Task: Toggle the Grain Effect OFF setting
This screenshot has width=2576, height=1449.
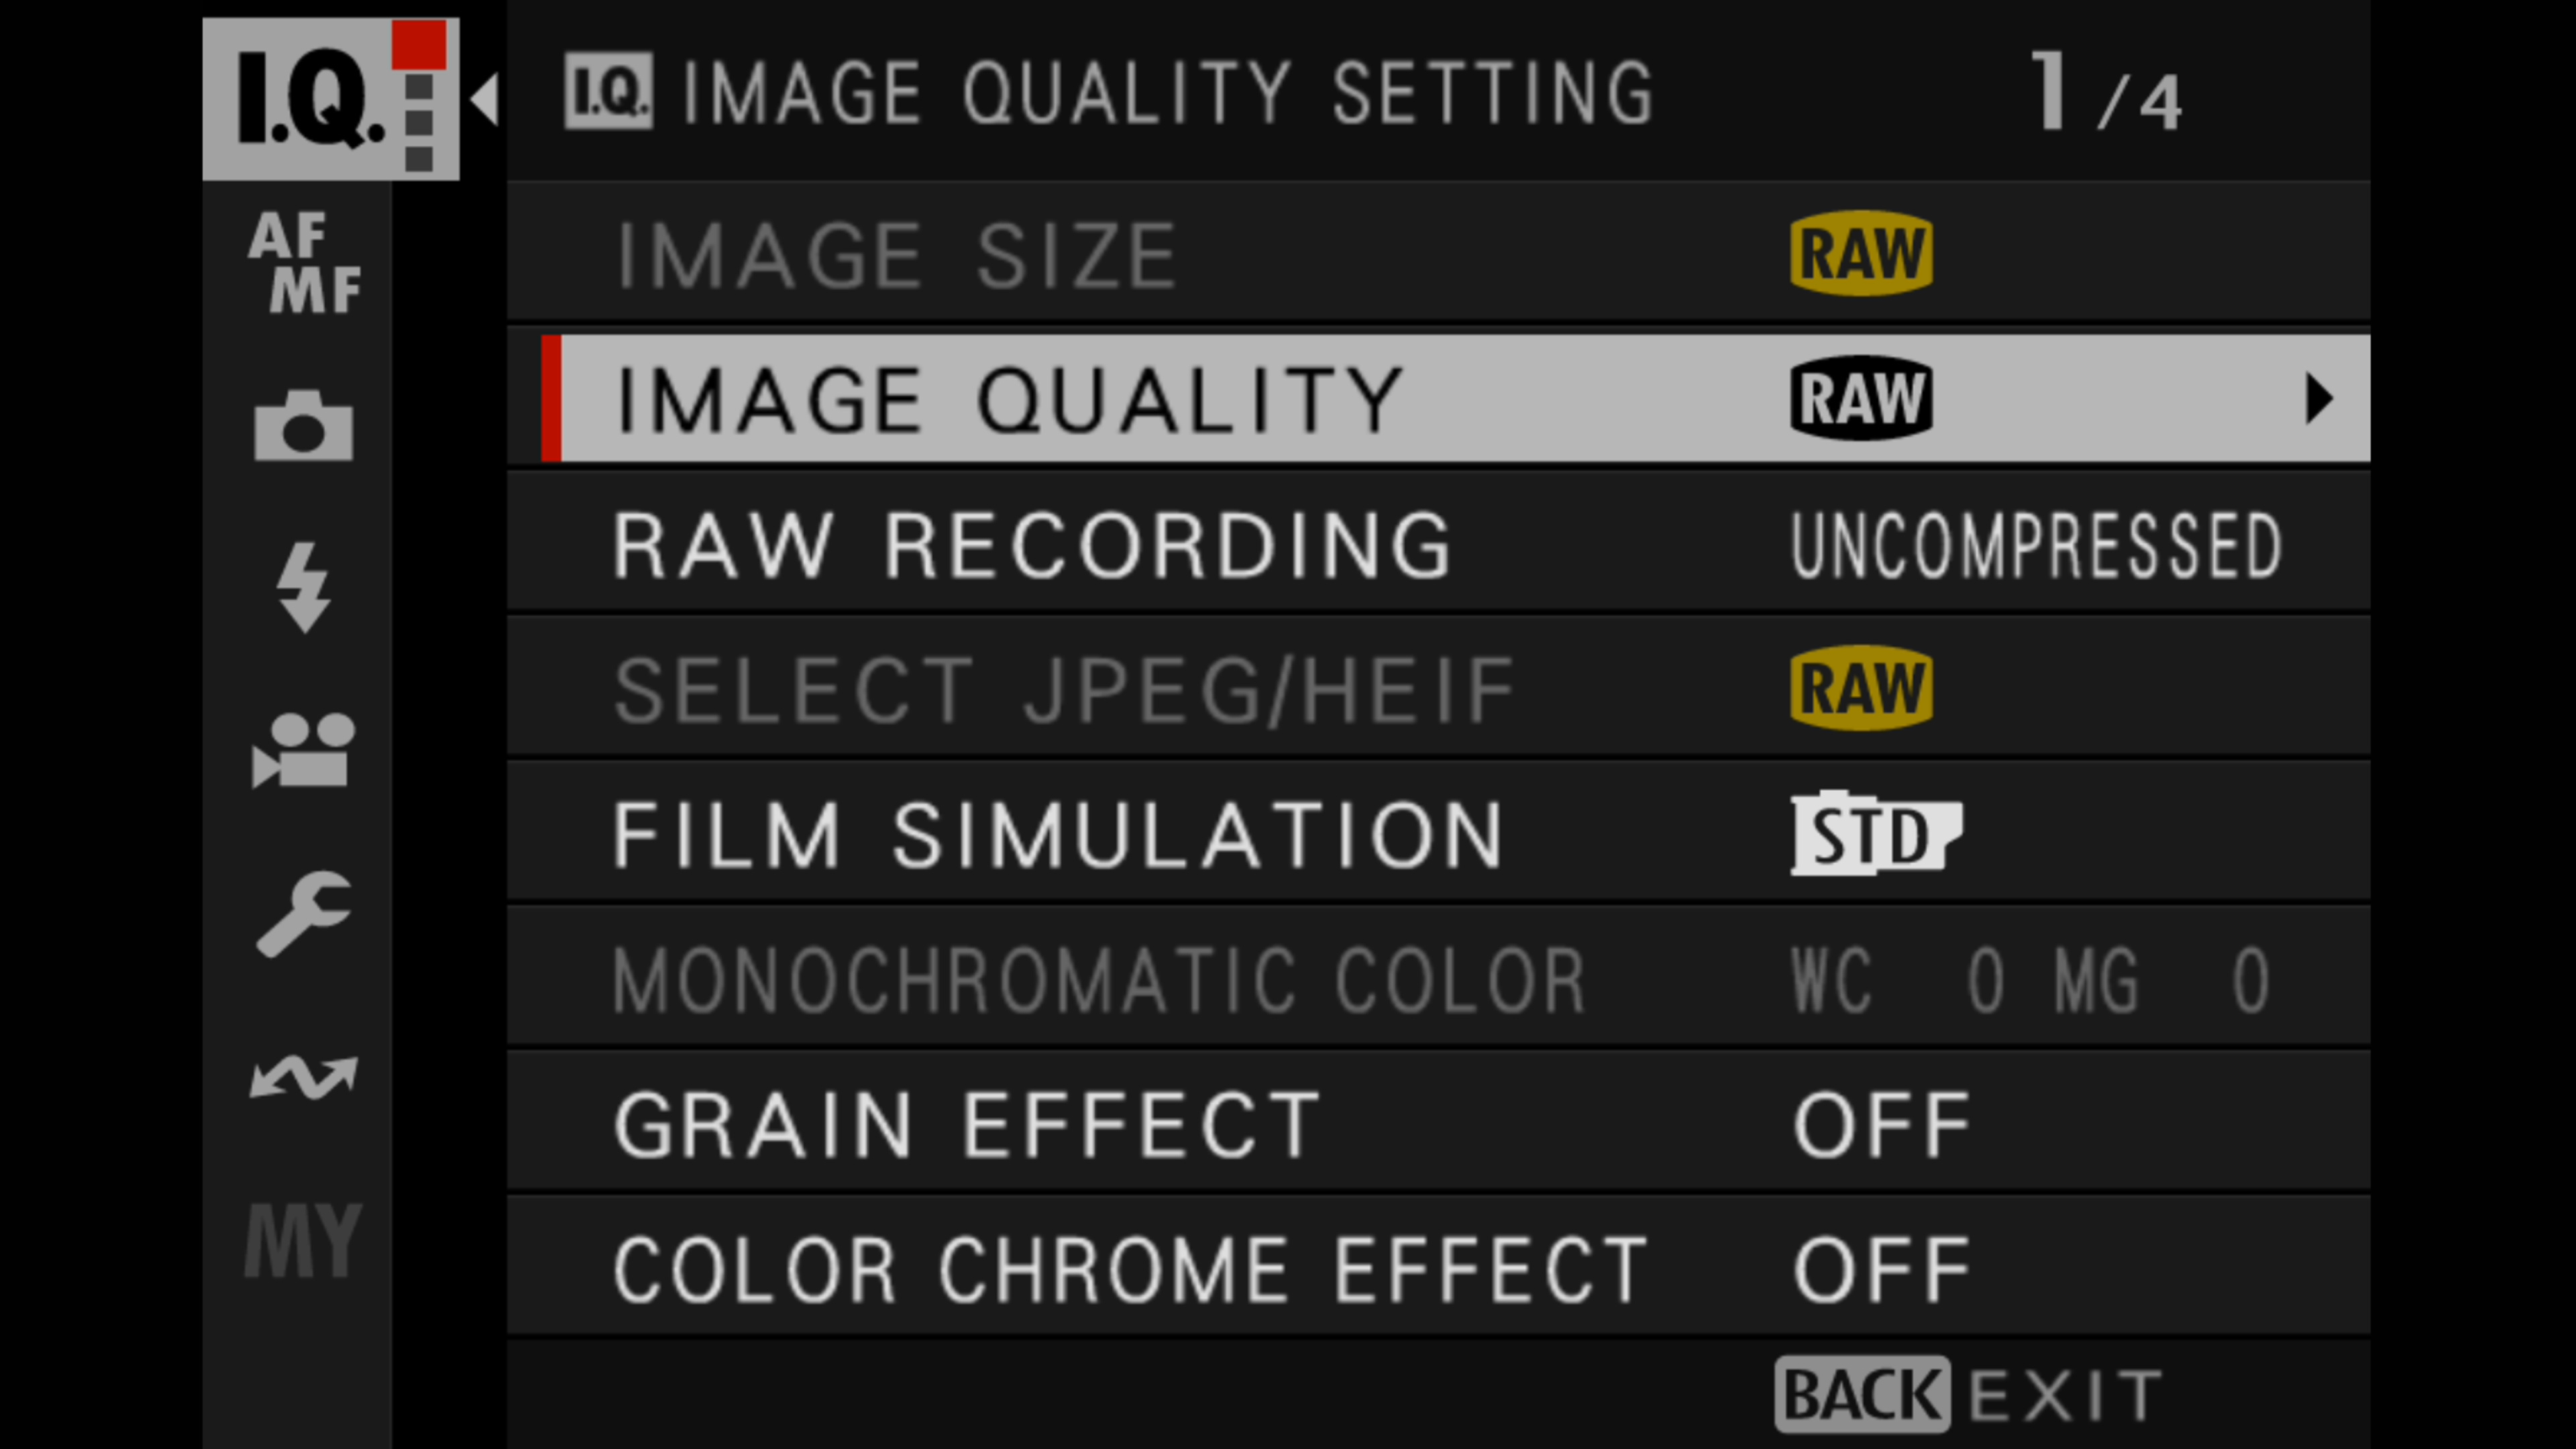Action: (1880, 1125)
